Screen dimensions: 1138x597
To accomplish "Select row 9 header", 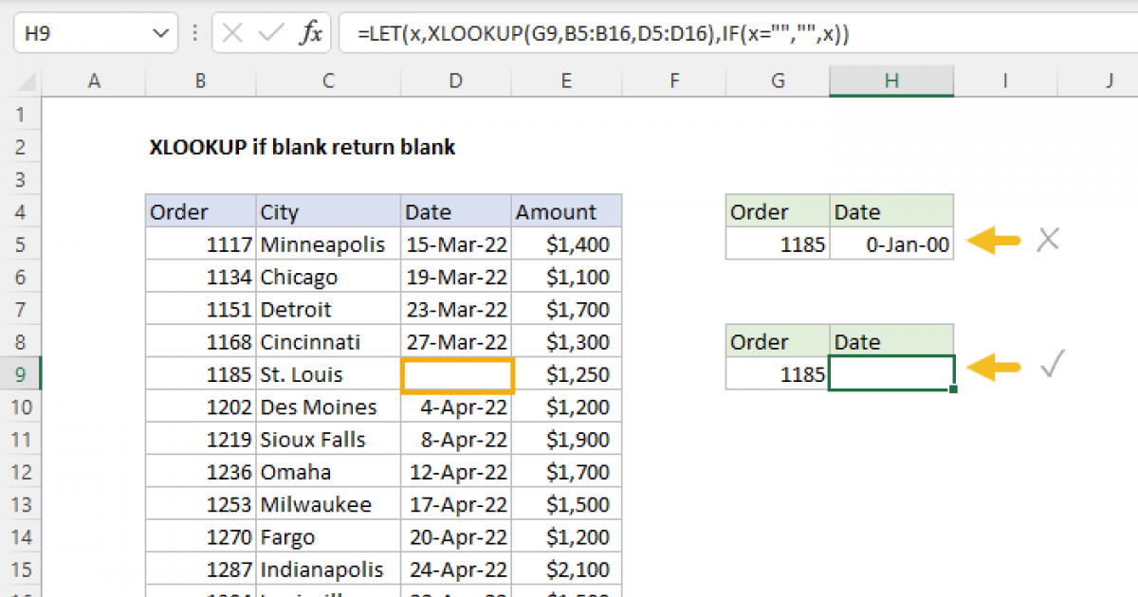I will point(23,374).
